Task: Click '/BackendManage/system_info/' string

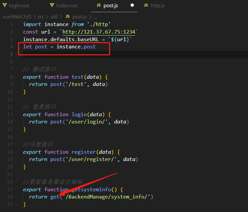Action: click(106, 197)
